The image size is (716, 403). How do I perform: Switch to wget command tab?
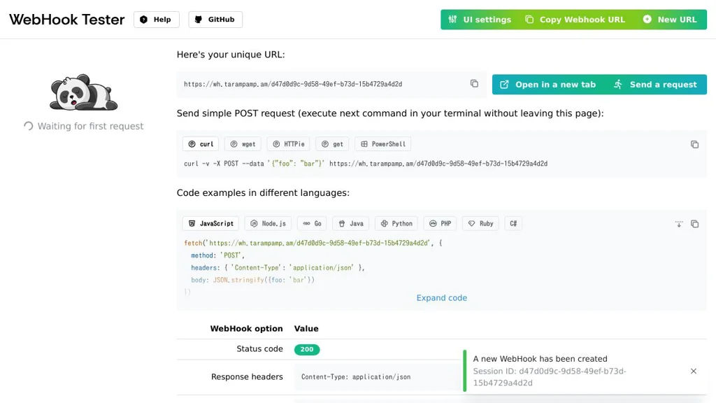point(243,144)
